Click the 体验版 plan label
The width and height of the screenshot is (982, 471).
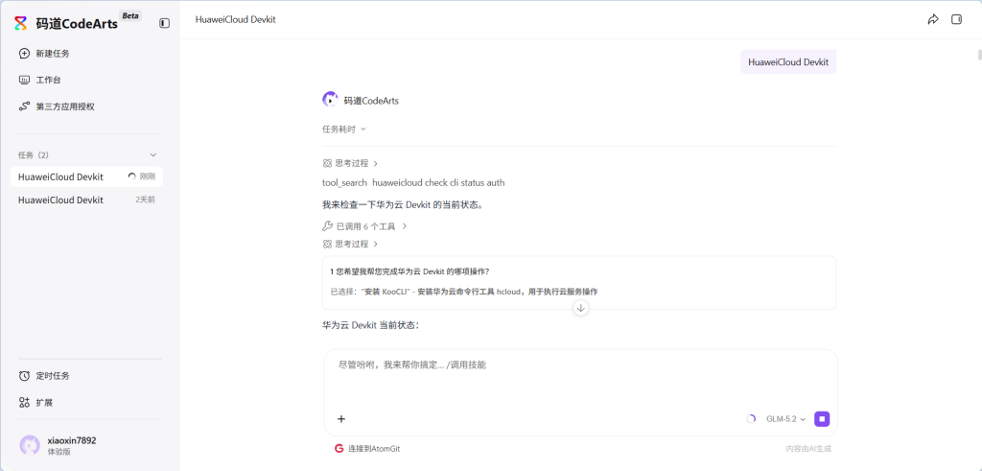[x=59, y=452]
